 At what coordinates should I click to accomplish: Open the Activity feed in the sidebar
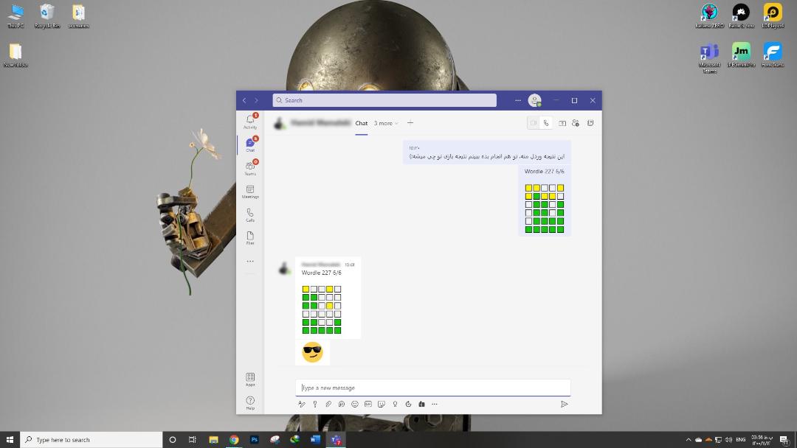point(250,122)
